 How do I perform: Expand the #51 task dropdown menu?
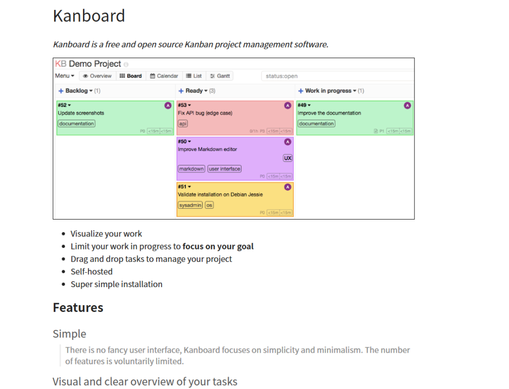pos(189,187)
